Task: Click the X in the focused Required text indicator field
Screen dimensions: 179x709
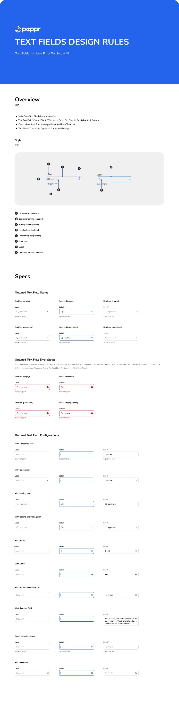Action: point(92,647)
